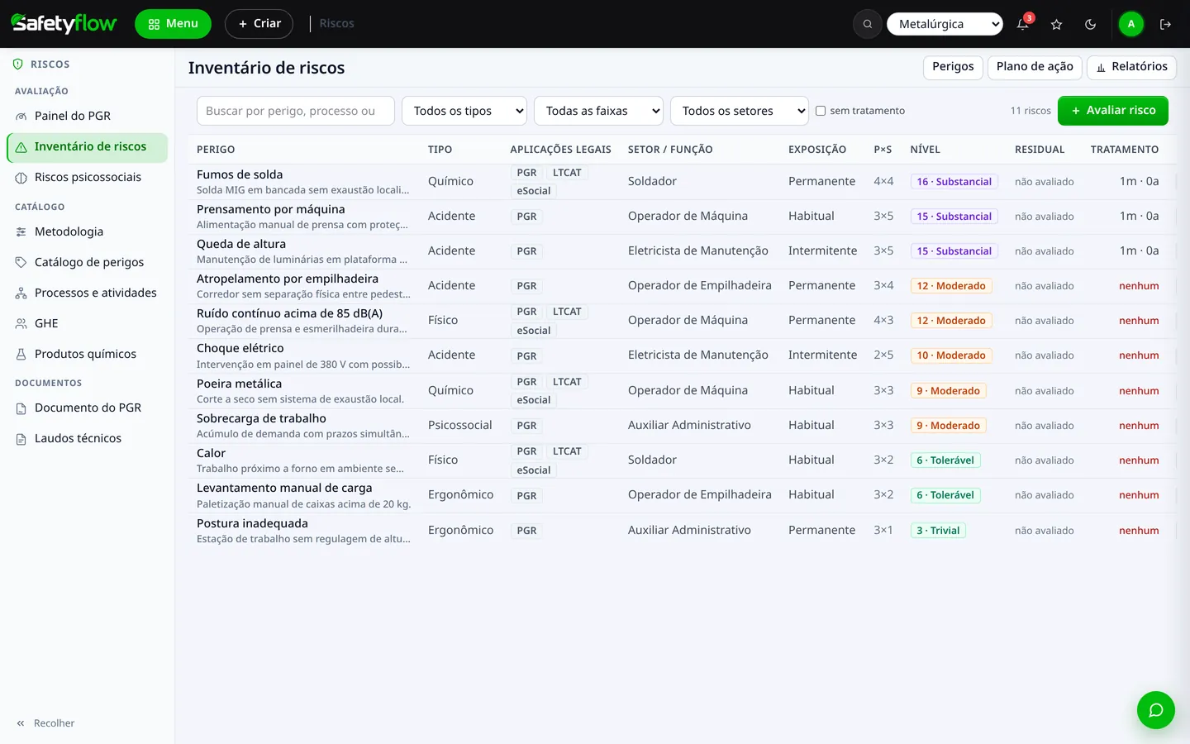Open the Menu button
1190x744 pixels.
[173, 24]
